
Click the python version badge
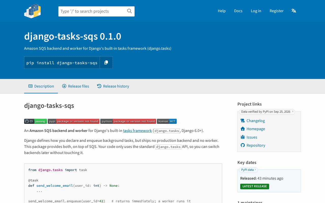128,121
